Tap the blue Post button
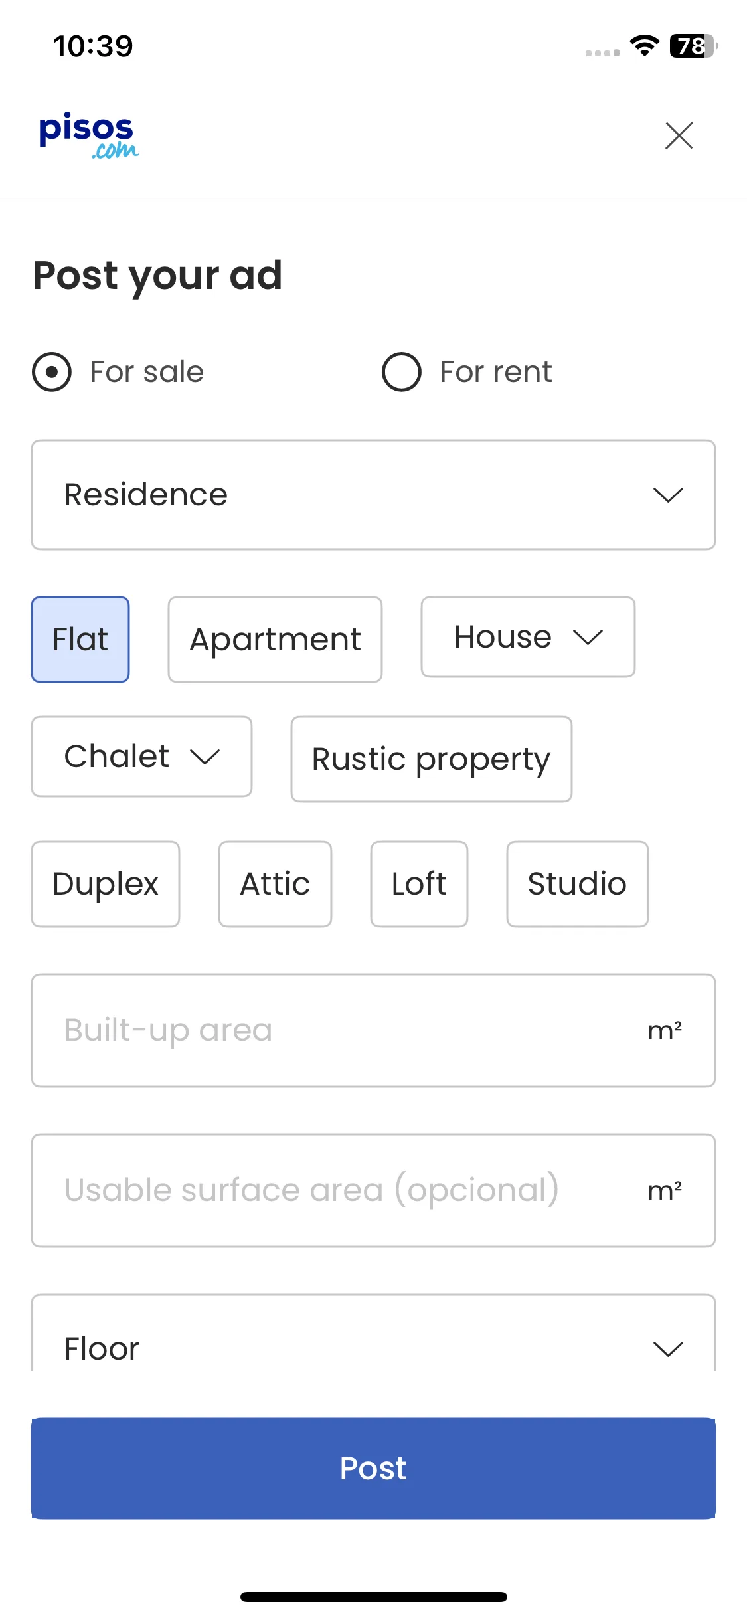 (x=373, y=1469)
